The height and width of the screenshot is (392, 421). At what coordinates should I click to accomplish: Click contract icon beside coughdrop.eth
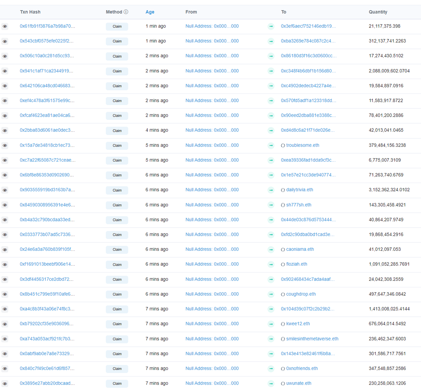[x=283, y=294]
